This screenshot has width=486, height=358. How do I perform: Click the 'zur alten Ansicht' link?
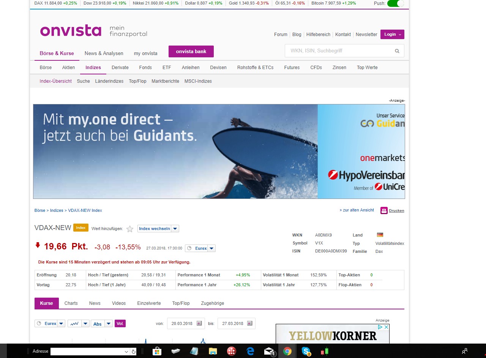[357, 210]
